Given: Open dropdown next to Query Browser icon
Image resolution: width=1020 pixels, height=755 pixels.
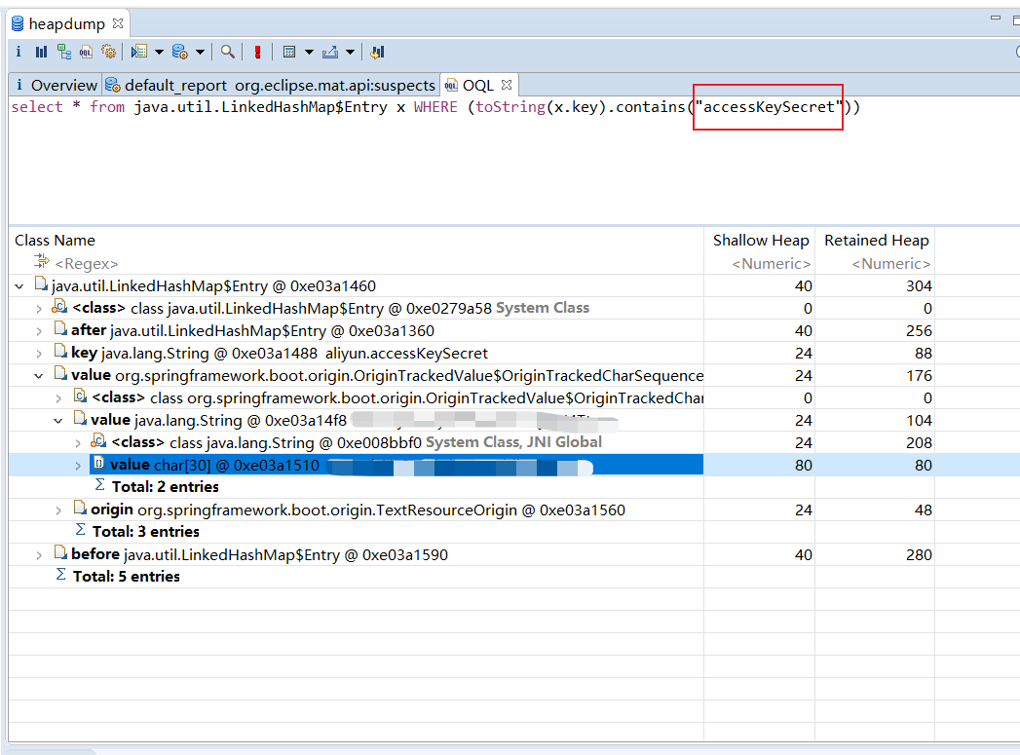Looking at the screenshot, I should coord(200,52).
